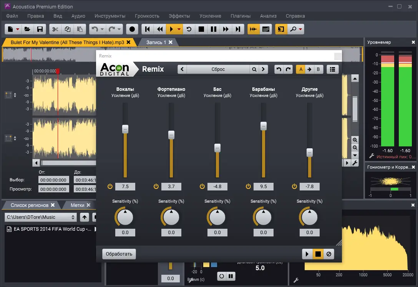This screenshot has width=418, height=287.
Task: Zoom in on waveform vertically
Action: (355, 139)
